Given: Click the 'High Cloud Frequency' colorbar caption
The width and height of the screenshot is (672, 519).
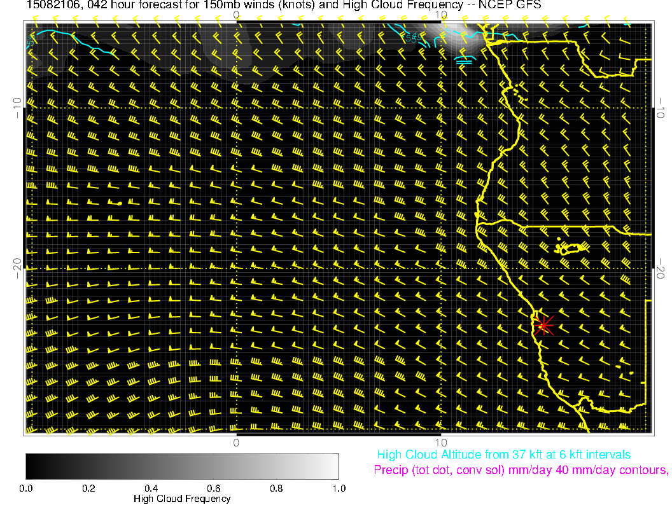Looking at the screenshot, I should click(x=182, y=499).
